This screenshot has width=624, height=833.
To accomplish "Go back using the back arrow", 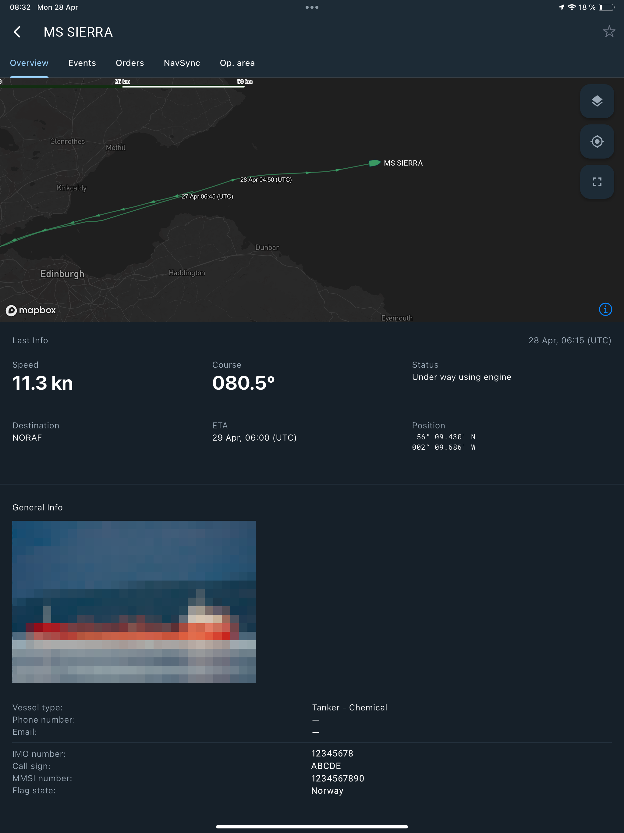I will pos(17,32).
